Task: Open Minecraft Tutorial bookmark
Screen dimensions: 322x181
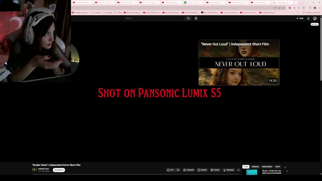Action: pyautogui.click(x=190, y=13)
